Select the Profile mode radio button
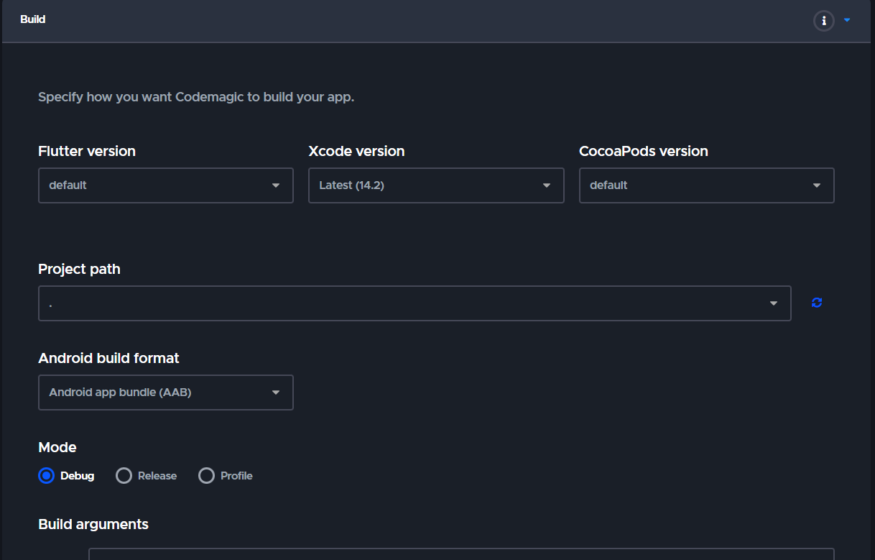The height and width of the screenshot is (560, 875). coord(207,476)
